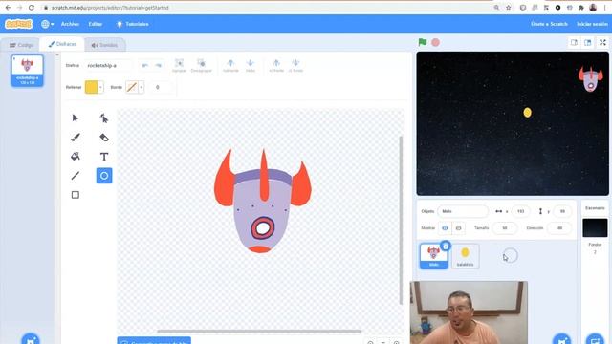
Task: Click the redo arrow in paint editor
Action: pos(158,65)
